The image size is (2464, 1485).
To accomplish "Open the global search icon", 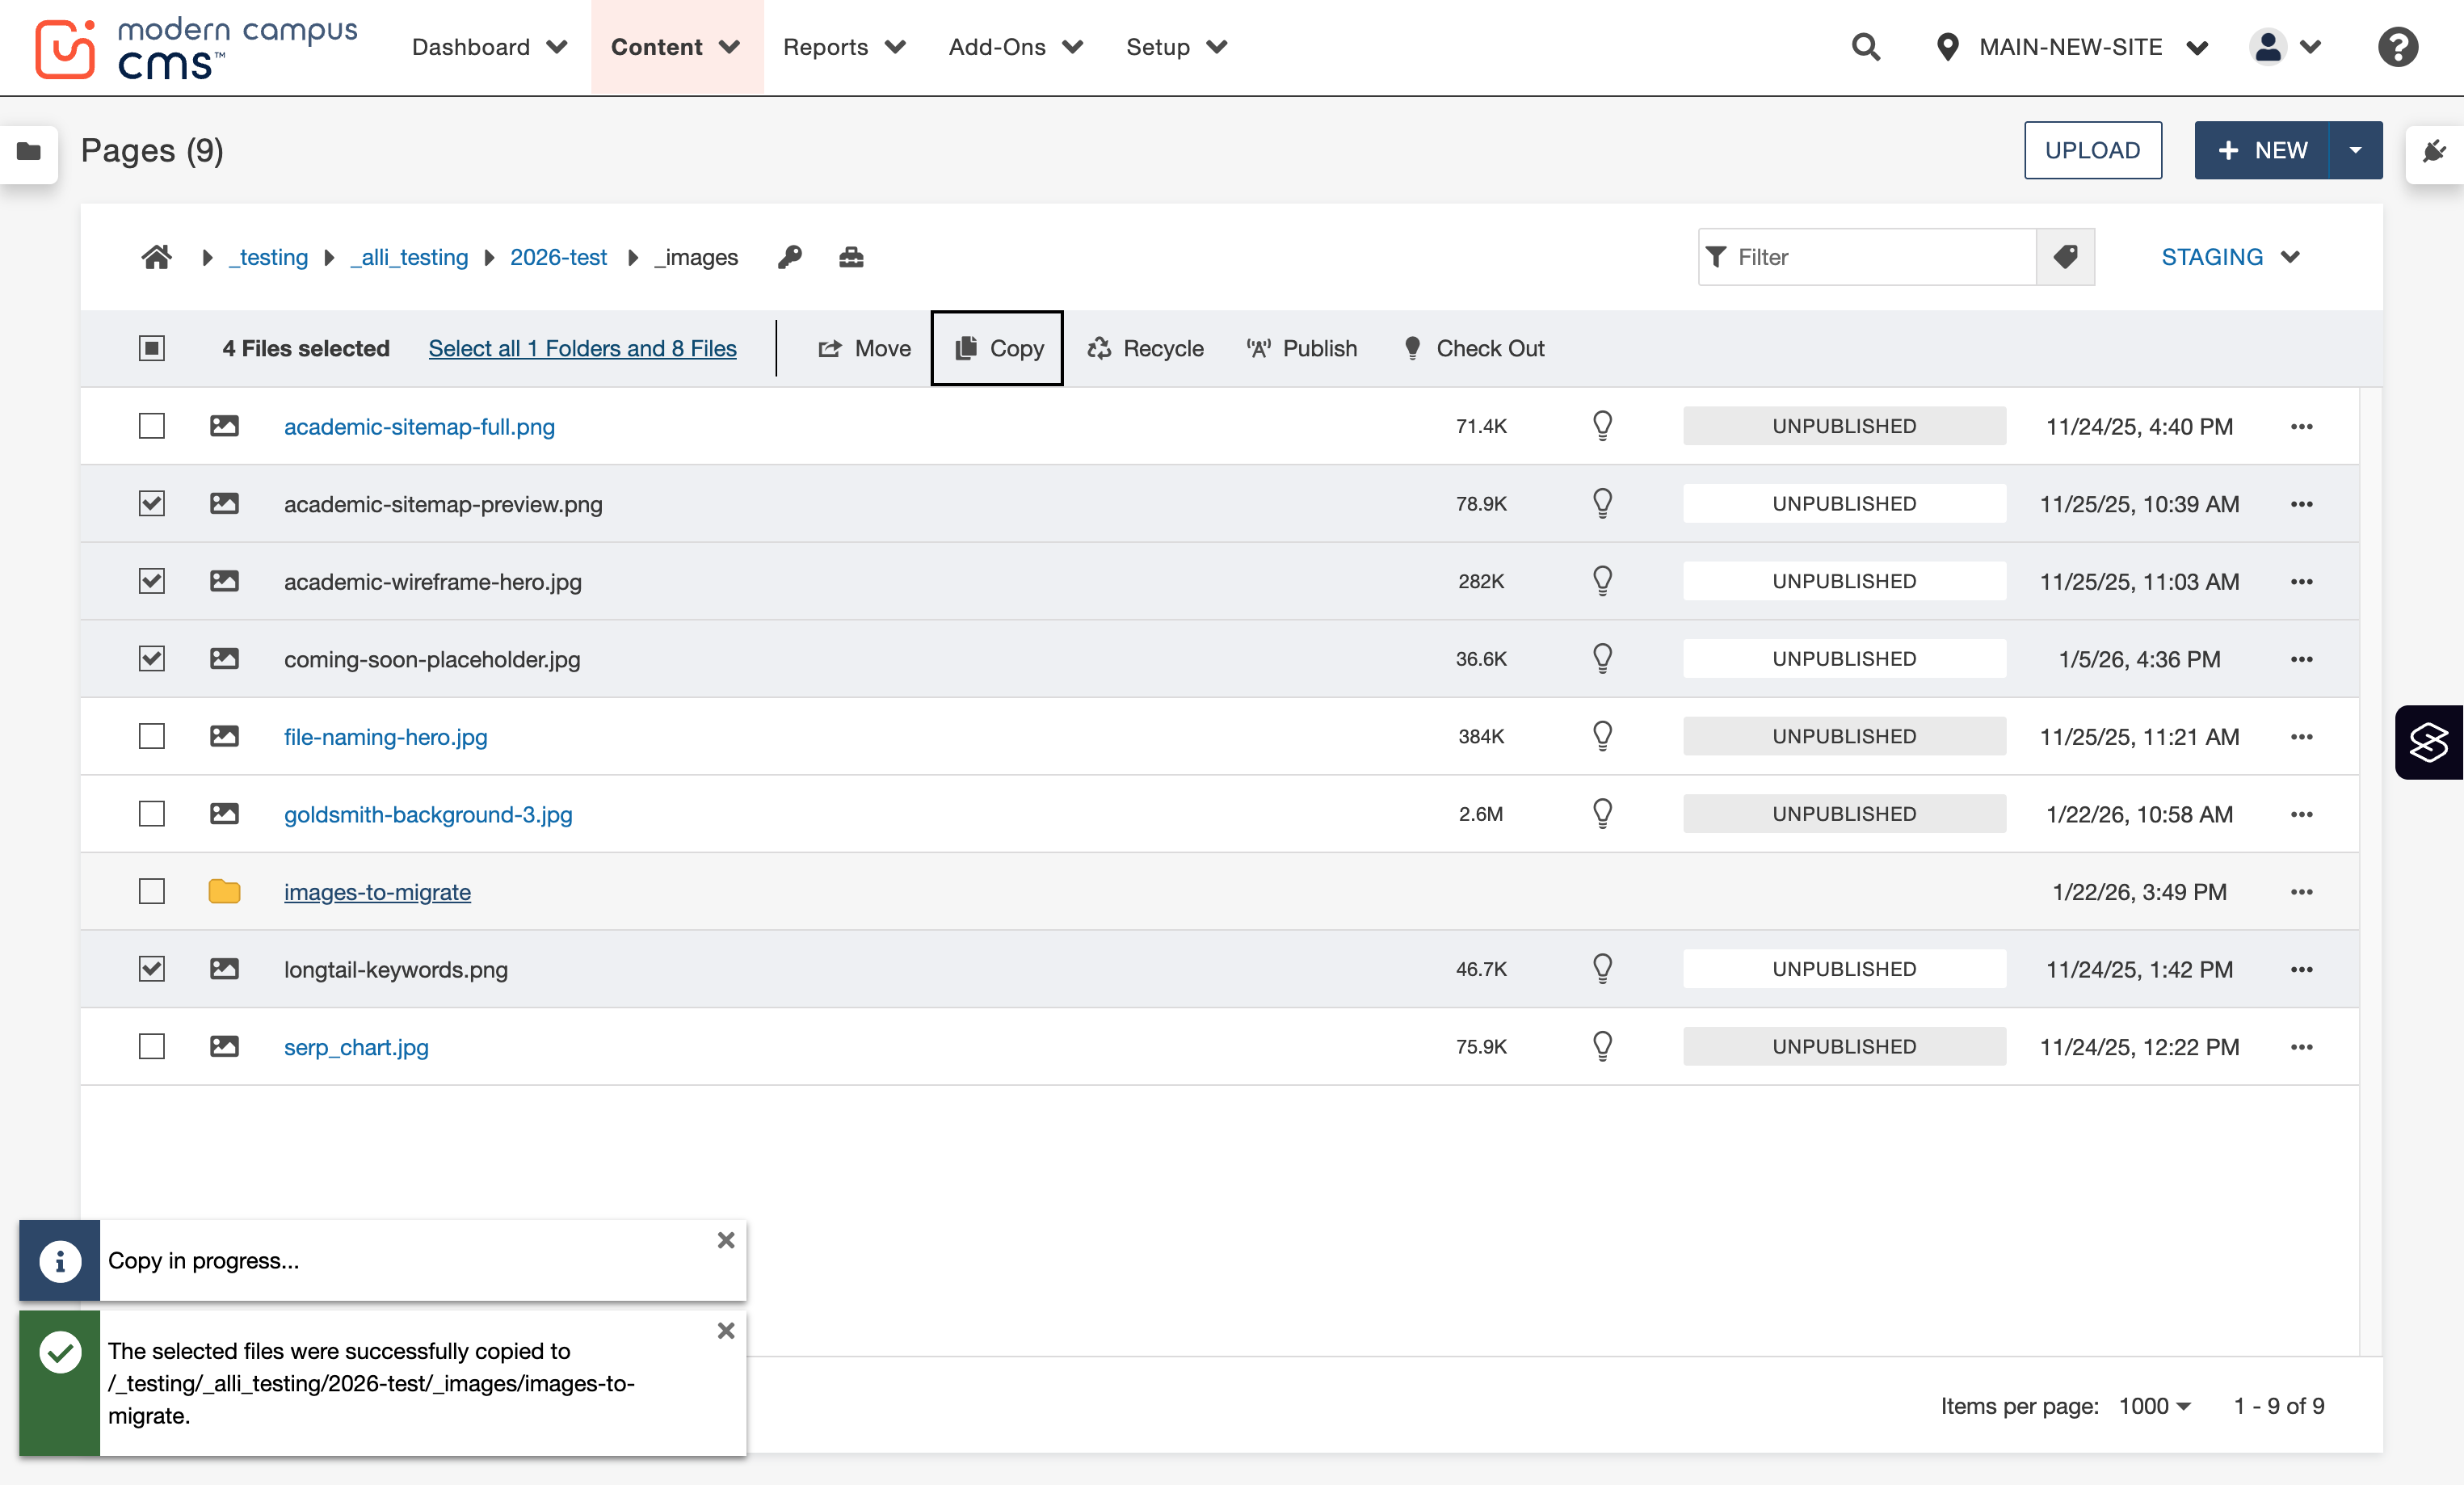I will point(1865,47).
